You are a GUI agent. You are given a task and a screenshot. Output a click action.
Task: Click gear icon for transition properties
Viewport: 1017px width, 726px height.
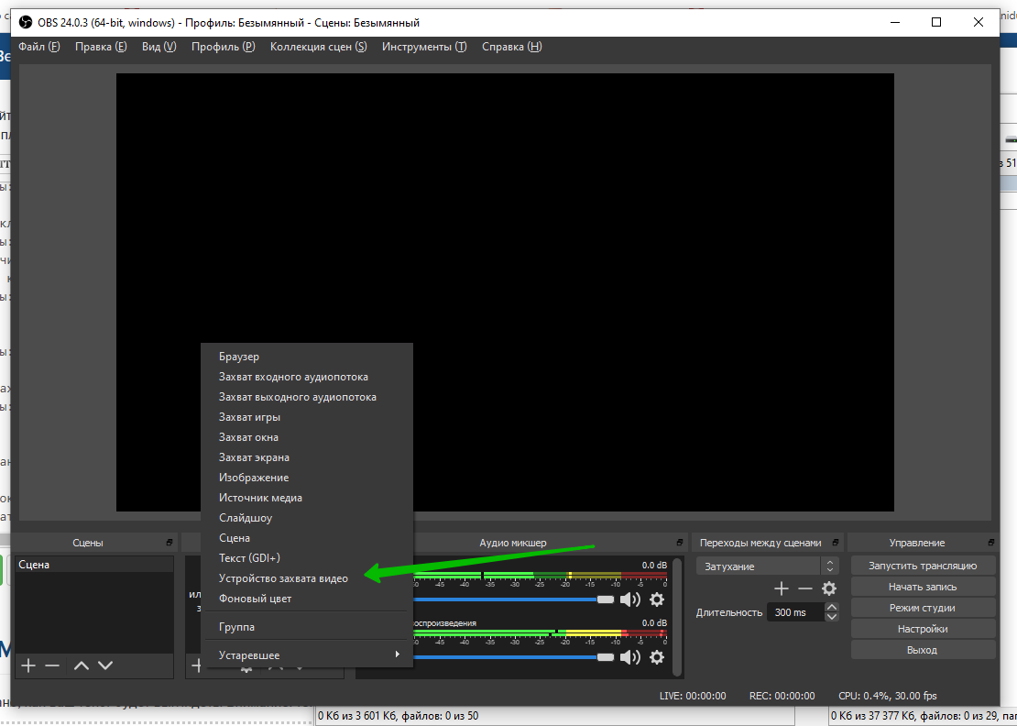[x=829, y=588]
